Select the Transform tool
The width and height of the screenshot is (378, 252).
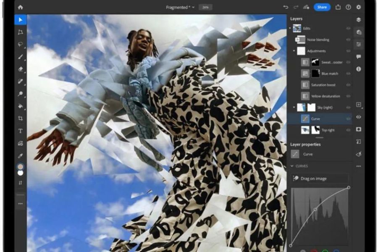pos(21,32)
